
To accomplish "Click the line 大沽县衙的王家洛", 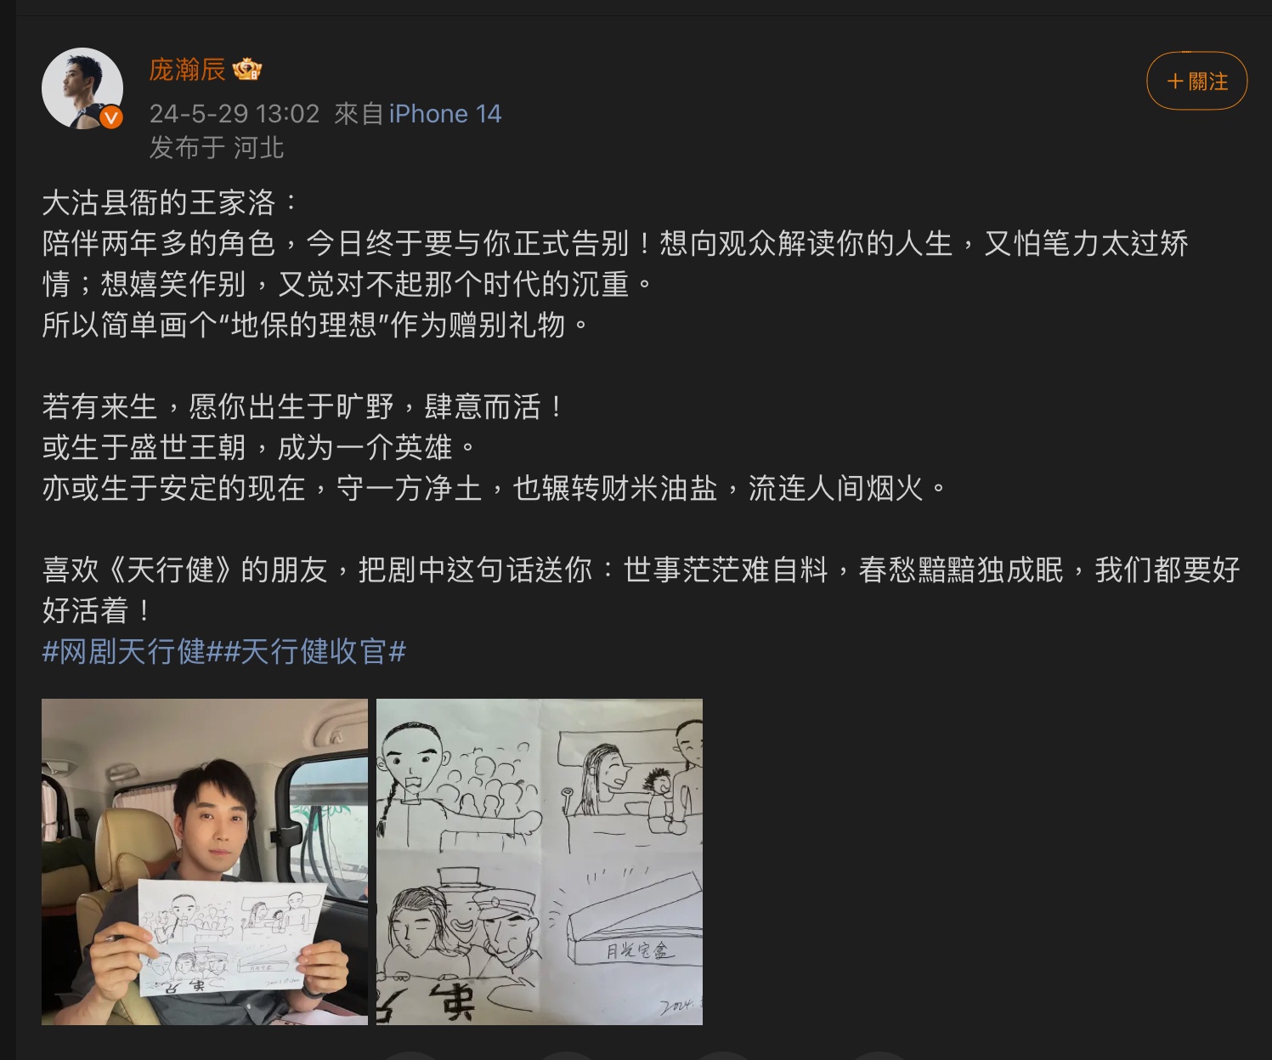I will [170, 203].
